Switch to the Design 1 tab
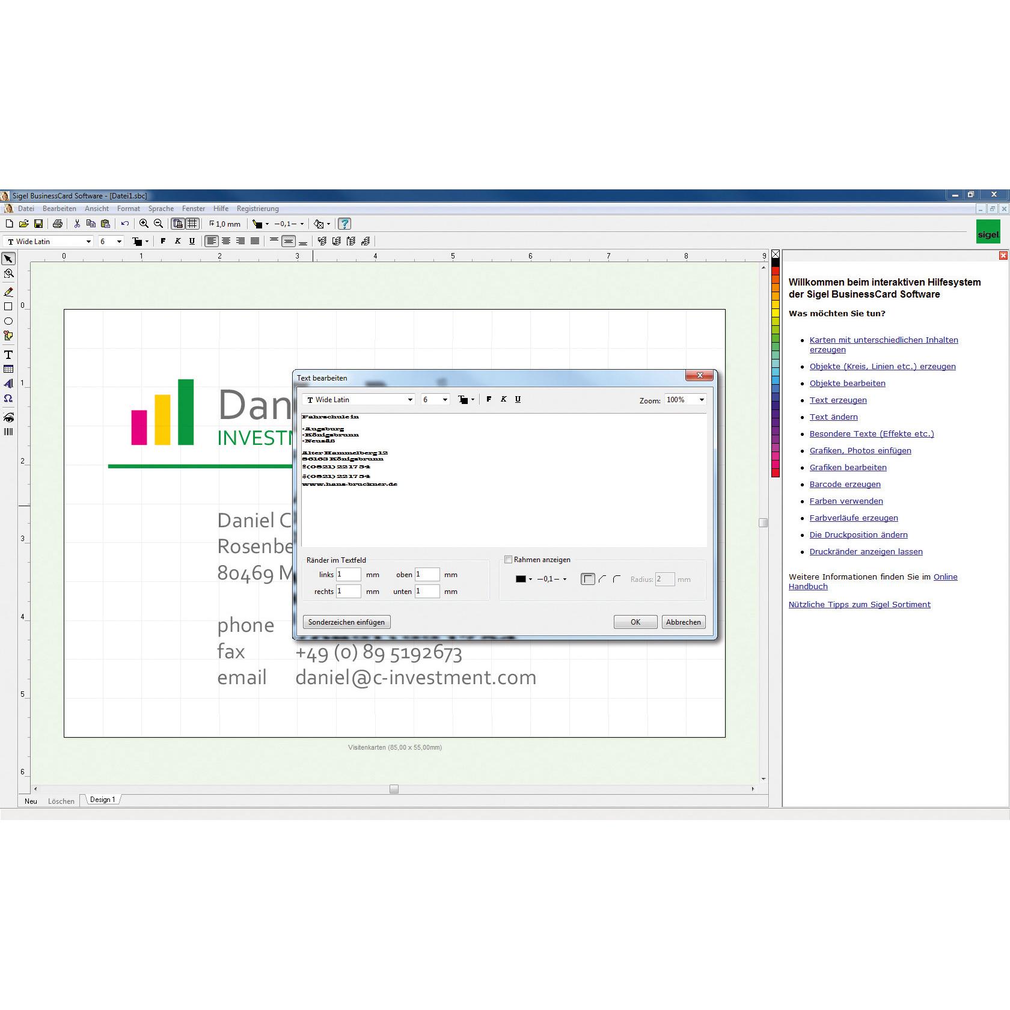 point(102,800)
